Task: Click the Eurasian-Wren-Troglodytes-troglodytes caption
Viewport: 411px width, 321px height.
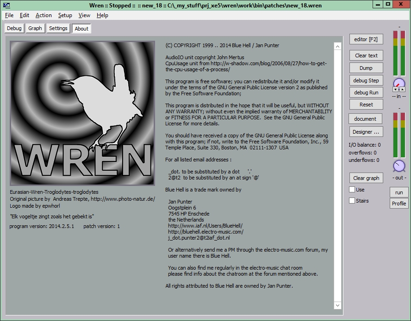Action: click(54, 192)
